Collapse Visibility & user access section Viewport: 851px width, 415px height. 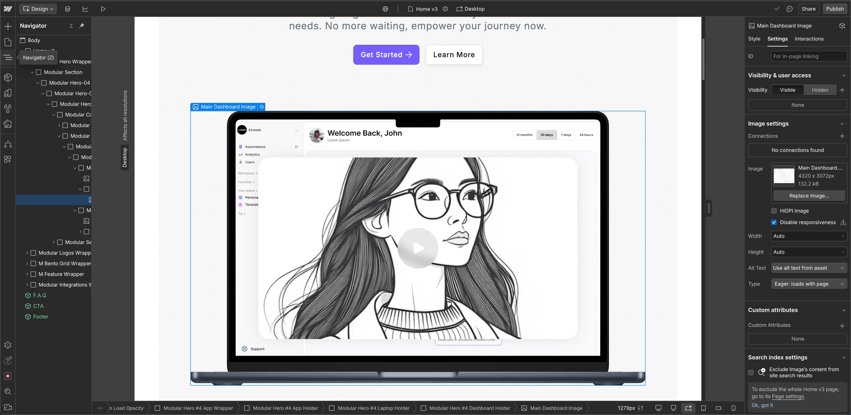[843, 76]
